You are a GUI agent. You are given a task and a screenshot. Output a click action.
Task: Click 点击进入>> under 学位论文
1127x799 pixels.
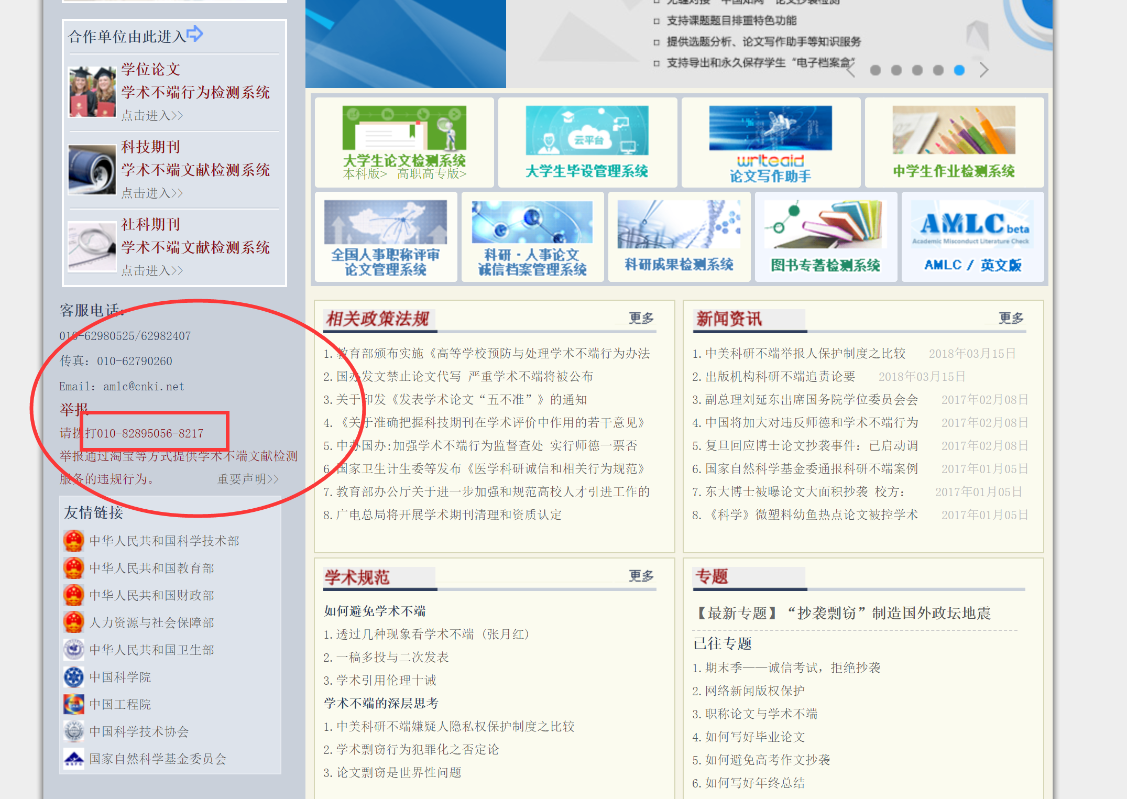pos(152,116)
